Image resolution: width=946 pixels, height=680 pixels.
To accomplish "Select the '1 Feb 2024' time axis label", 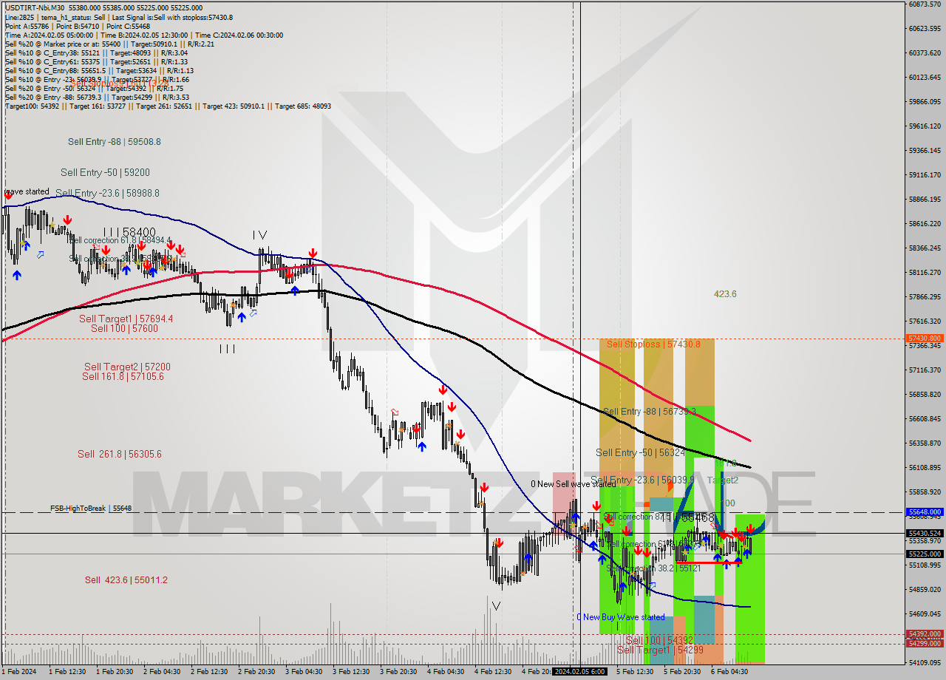I will [20, 672].
